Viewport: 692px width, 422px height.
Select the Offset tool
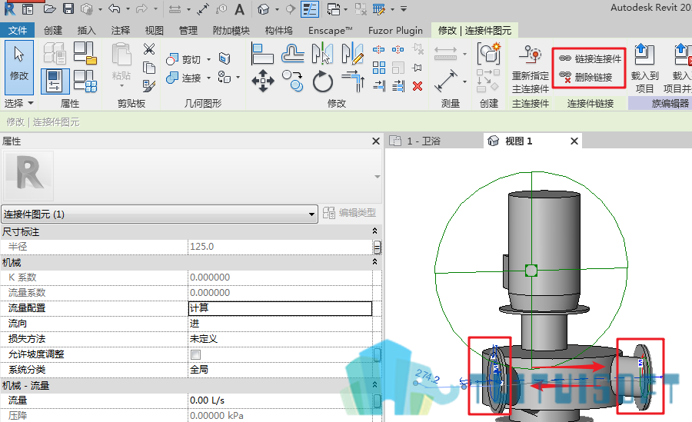tap(293, 53)
